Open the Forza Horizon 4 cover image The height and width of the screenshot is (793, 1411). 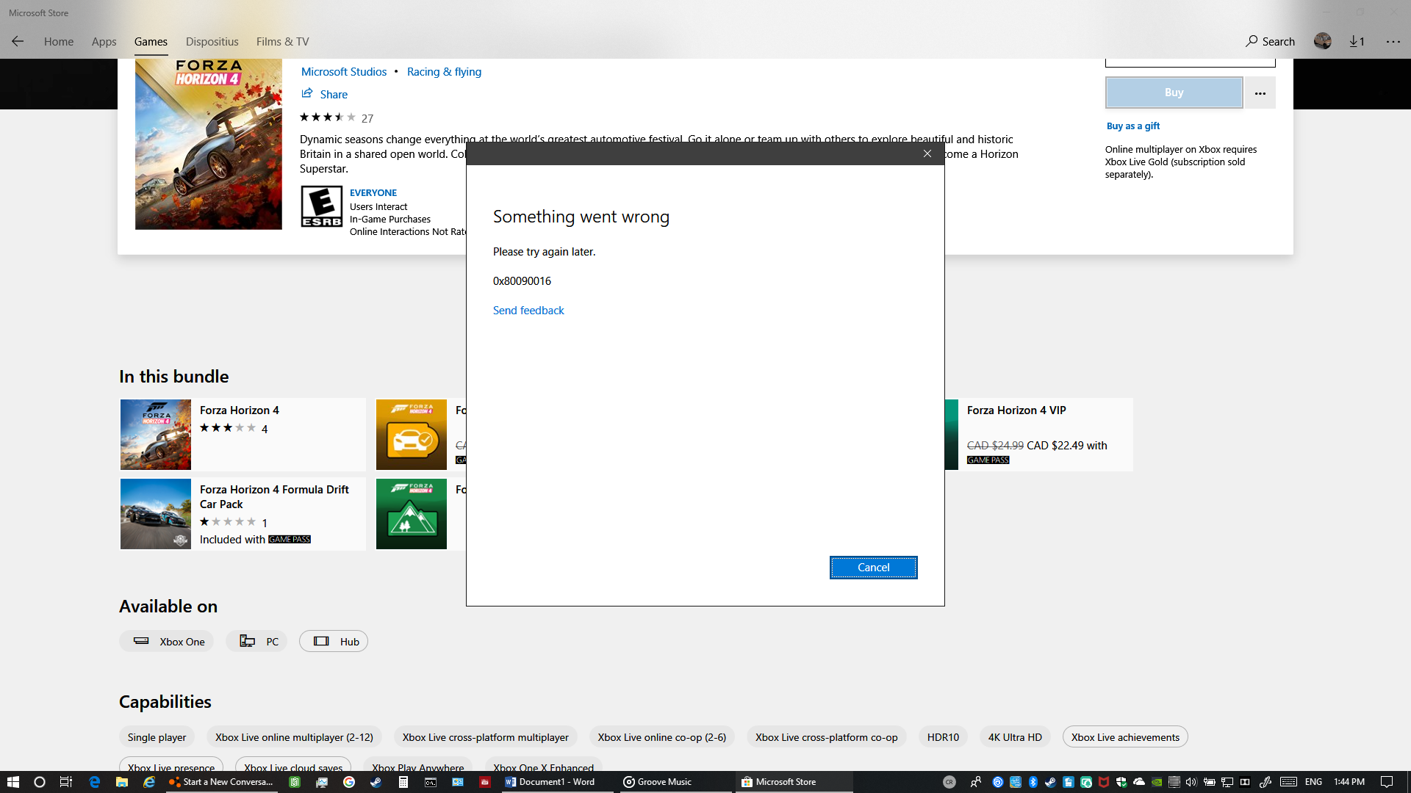pos(209,145)
